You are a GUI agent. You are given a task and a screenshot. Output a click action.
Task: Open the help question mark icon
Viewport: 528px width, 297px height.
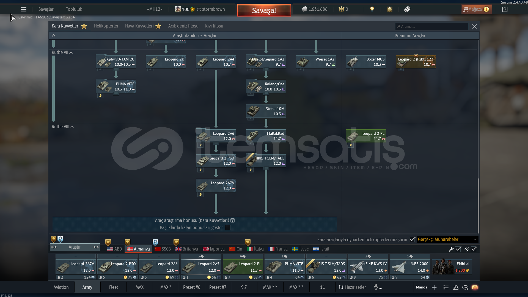pos(505,9)
